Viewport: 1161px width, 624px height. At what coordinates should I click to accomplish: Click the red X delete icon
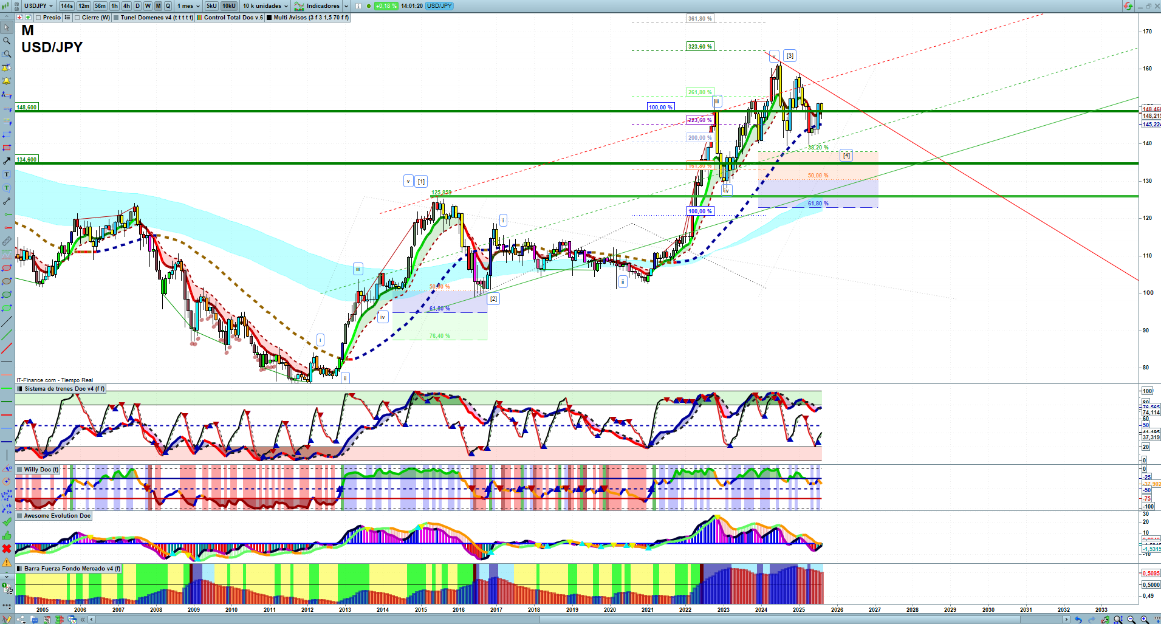point(7,549)
